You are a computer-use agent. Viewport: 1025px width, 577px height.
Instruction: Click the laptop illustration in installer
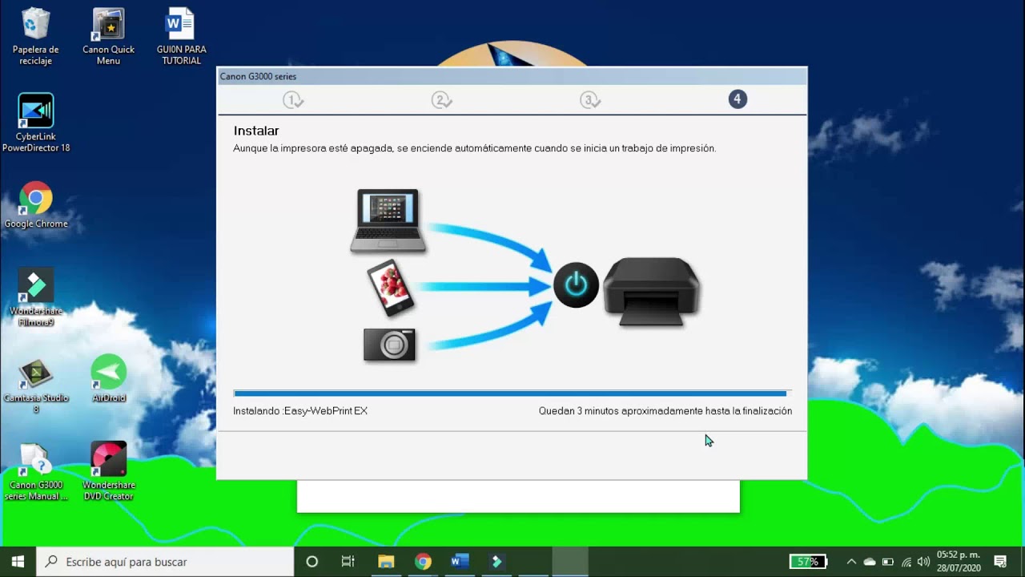coord(388,221)
